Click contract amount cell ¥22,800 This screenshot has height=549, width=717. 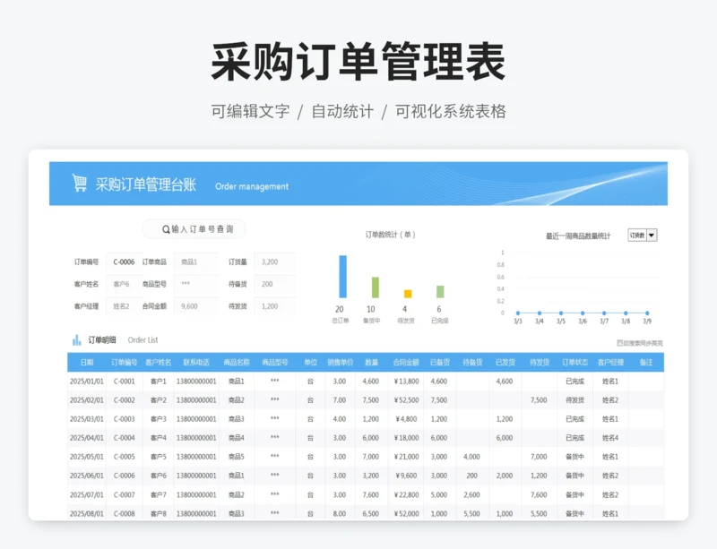pyautogui.click(x=406, y=495)
